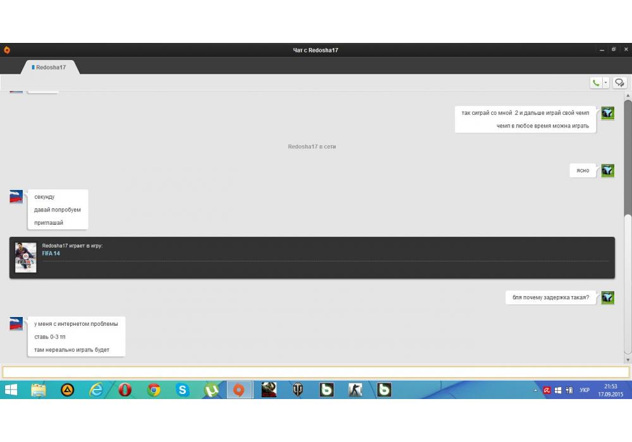Open the Windows Start button
The width and height of the screenshot is (632, 442).
(x=11, y=390)
